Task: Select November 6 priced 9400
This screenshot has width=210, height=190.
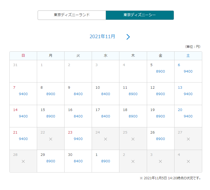Action: pos(188,71)
